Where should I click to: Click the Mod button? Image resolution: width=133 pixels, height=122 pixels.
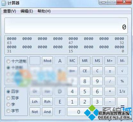47,61
